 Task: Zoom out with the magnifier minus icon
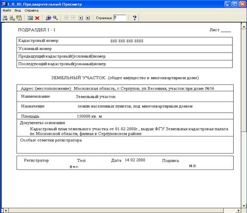point(55,18)
